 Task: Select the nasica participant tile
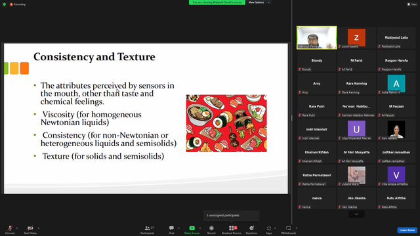point(316,198)
